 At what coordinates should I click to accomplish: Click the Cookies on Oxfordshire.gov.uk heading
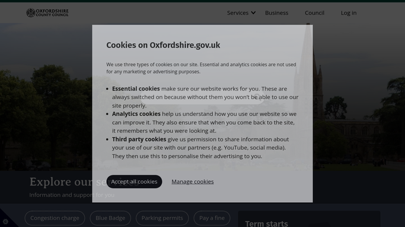click(x=163, y=45)
